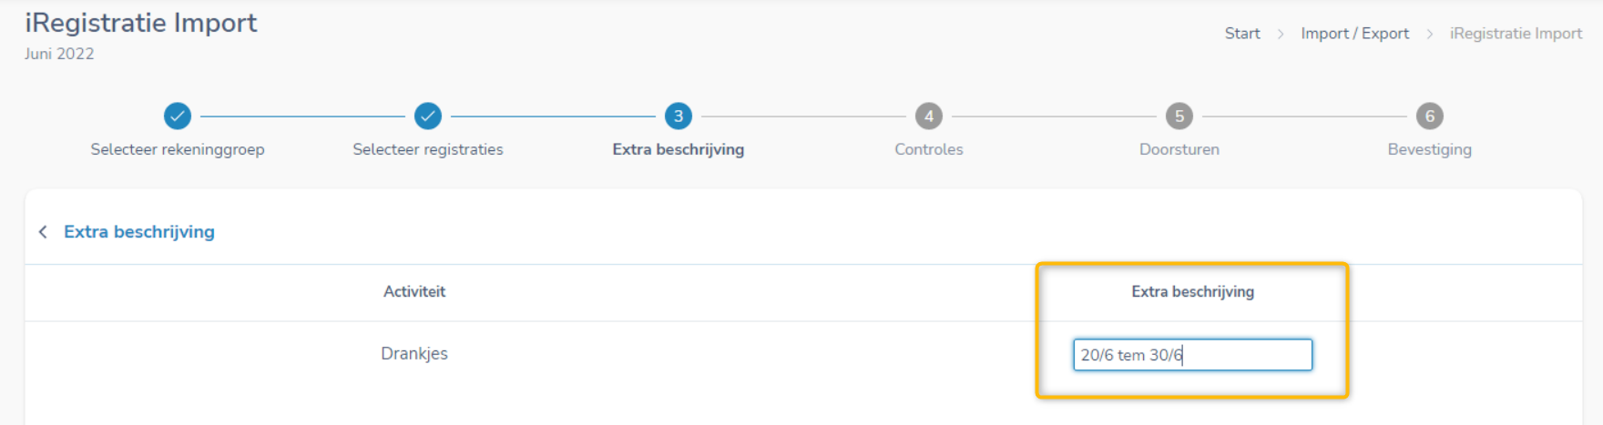1603x425 pixels.
Task: Click the Activiteit column header
Action: tap(414, 291)
